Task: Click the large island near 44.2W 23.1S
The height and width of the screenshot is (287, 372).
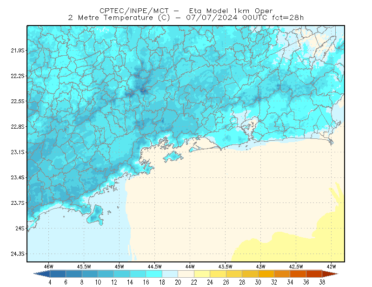Action: 173,157
